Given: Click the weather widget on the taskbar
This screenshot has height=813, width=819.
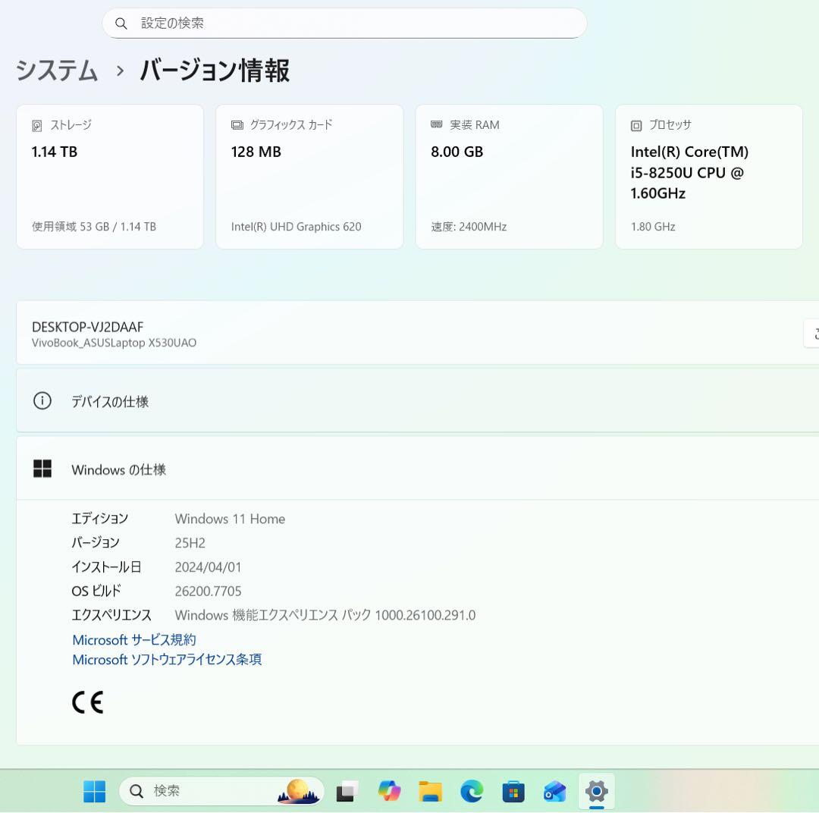Looking at the screenshot, I should click(298, 790).
